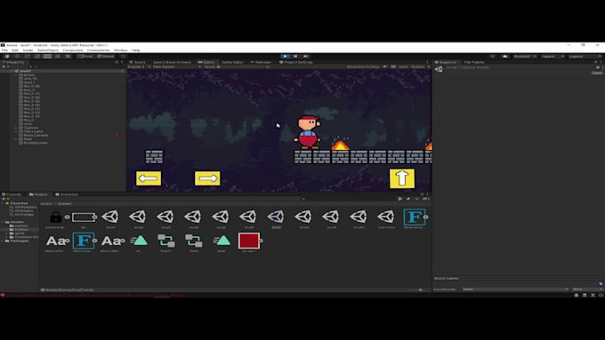Select the lock icon asset in Project
The width and height of the screenshot is (605, 340).
tap(55, 217)
